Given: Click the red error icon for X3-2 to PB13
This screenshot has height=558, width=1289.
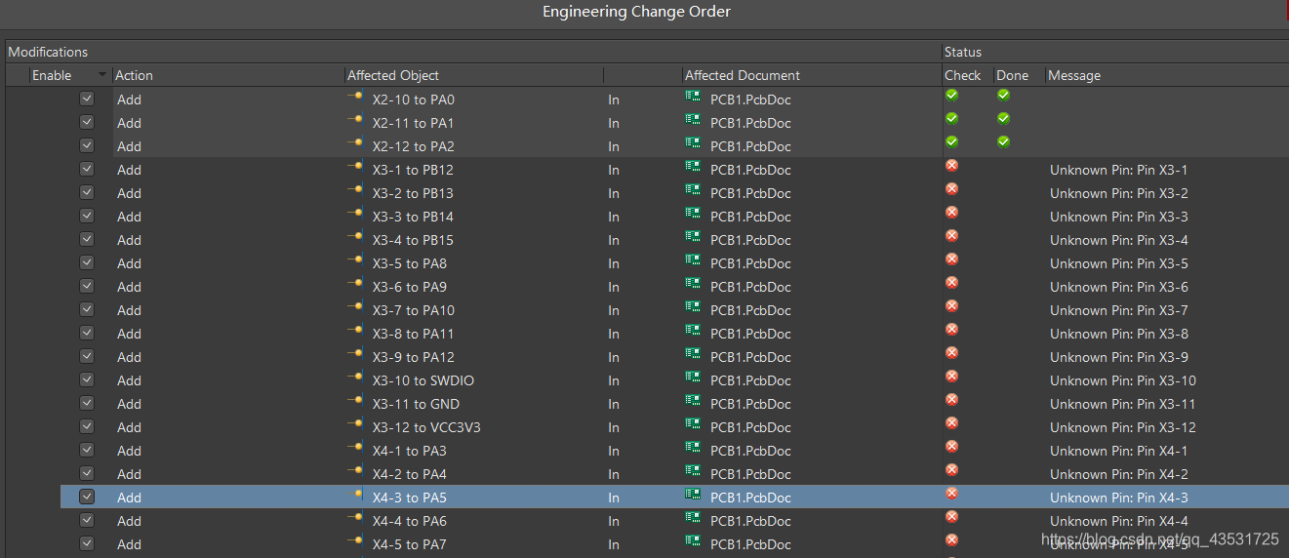Looking at the screenshot, I should (x=951, y=188).
